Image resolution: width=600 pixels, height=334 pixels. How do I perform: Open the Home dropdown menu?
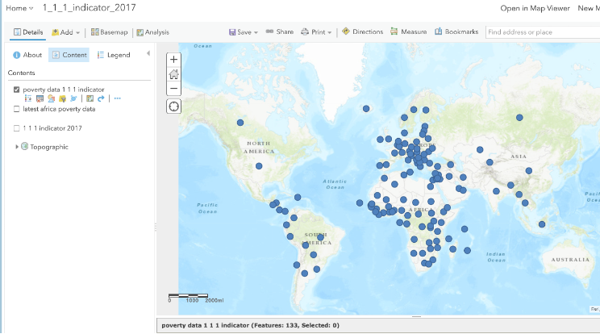(x=19, y=8)
